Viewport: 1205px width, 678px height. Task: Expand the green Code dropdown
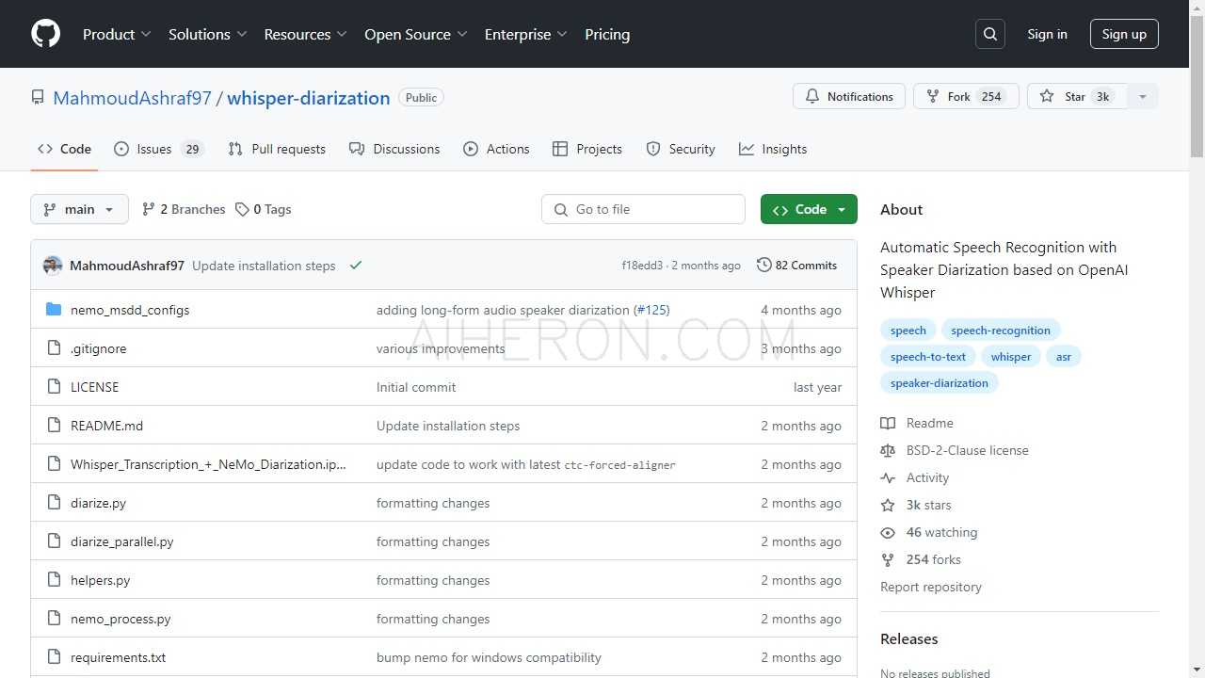click(x=809, y=209)
